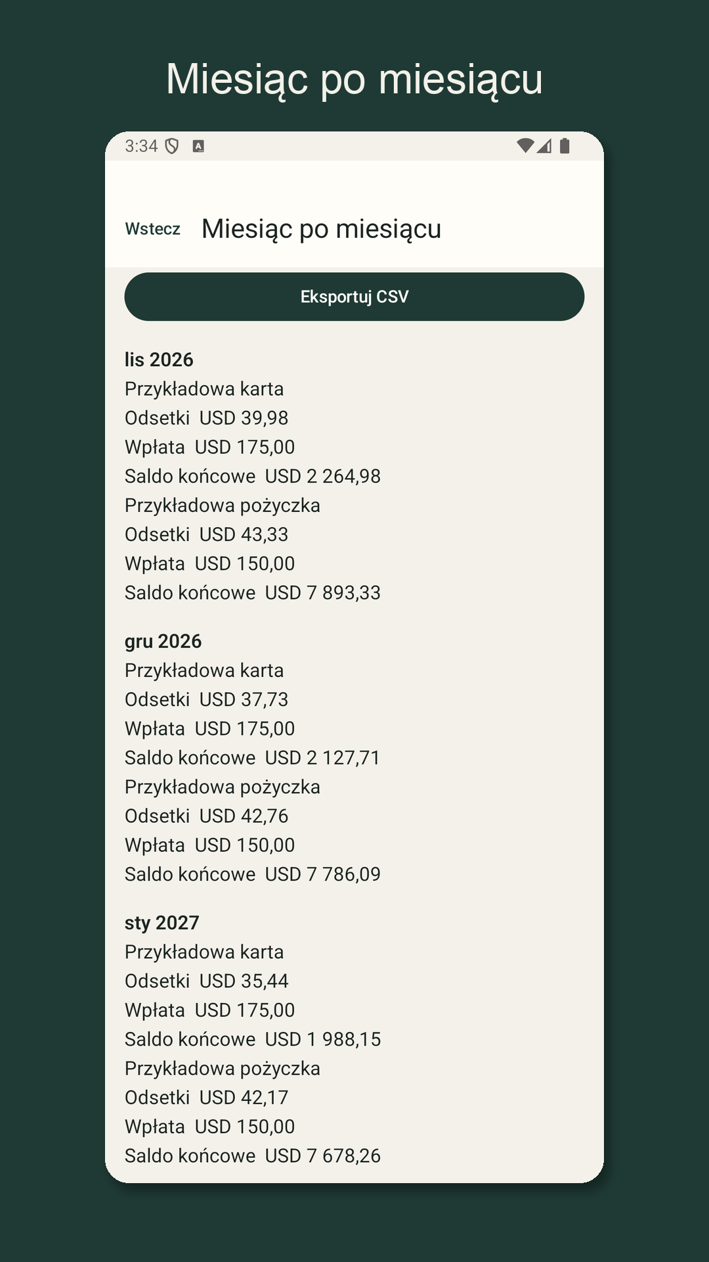Tap the shield icon in the status bar

(x=172, y=146)
